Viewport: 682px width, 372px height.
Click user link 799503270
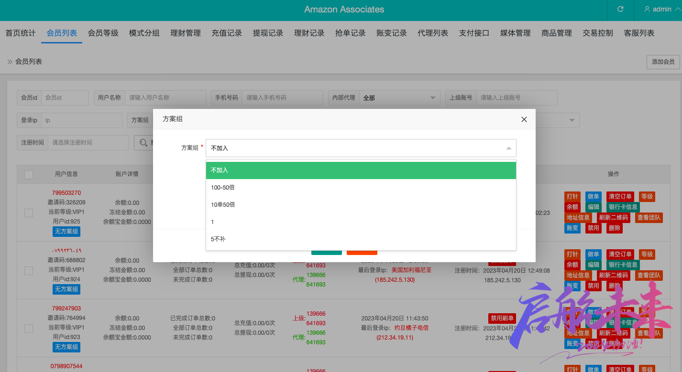(x=66, y=193)
